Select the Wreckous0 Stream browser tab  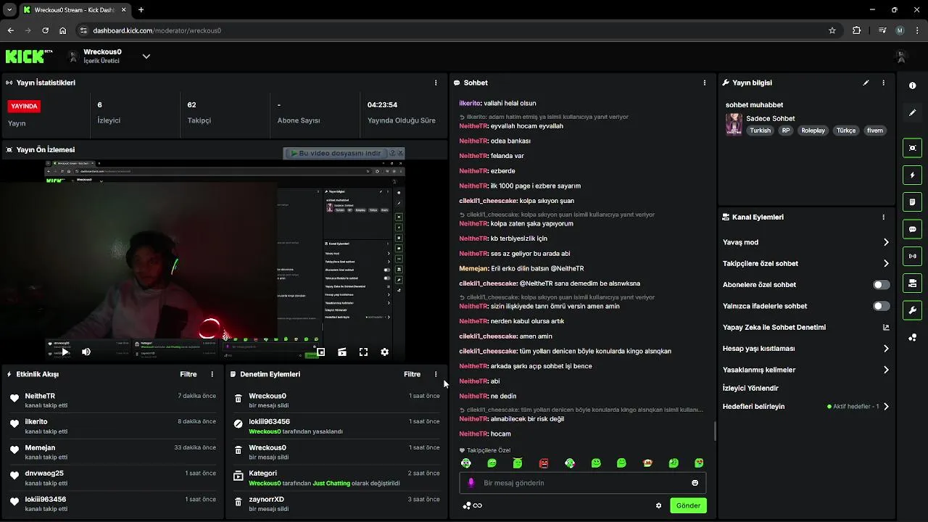[74, 10]
